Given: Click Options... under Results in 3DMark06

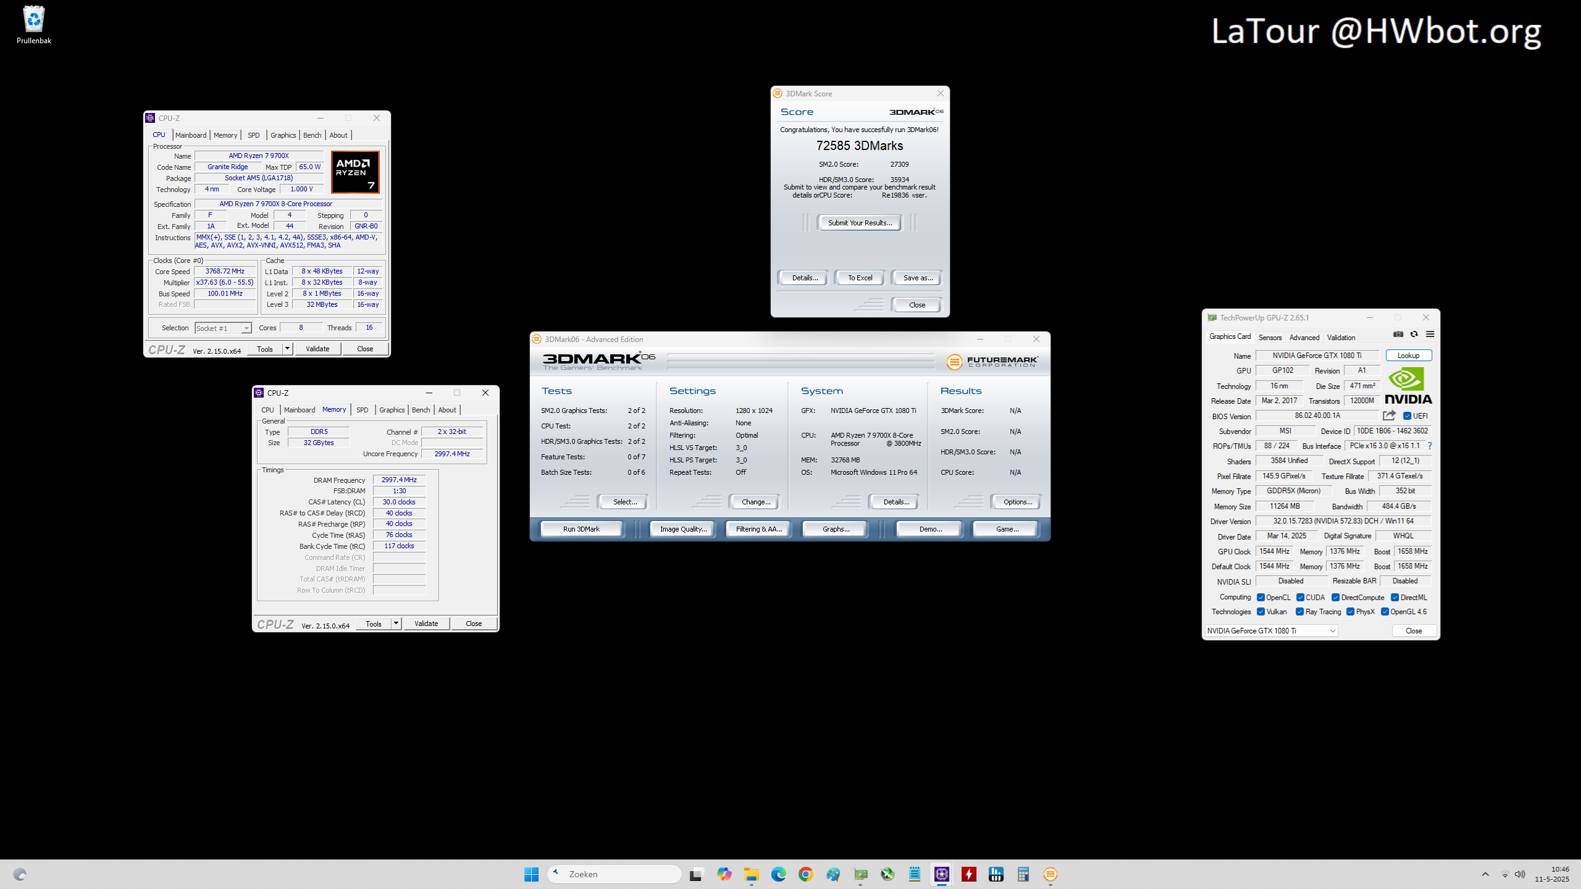Looking at the screenshot, I should [1017, 502].
